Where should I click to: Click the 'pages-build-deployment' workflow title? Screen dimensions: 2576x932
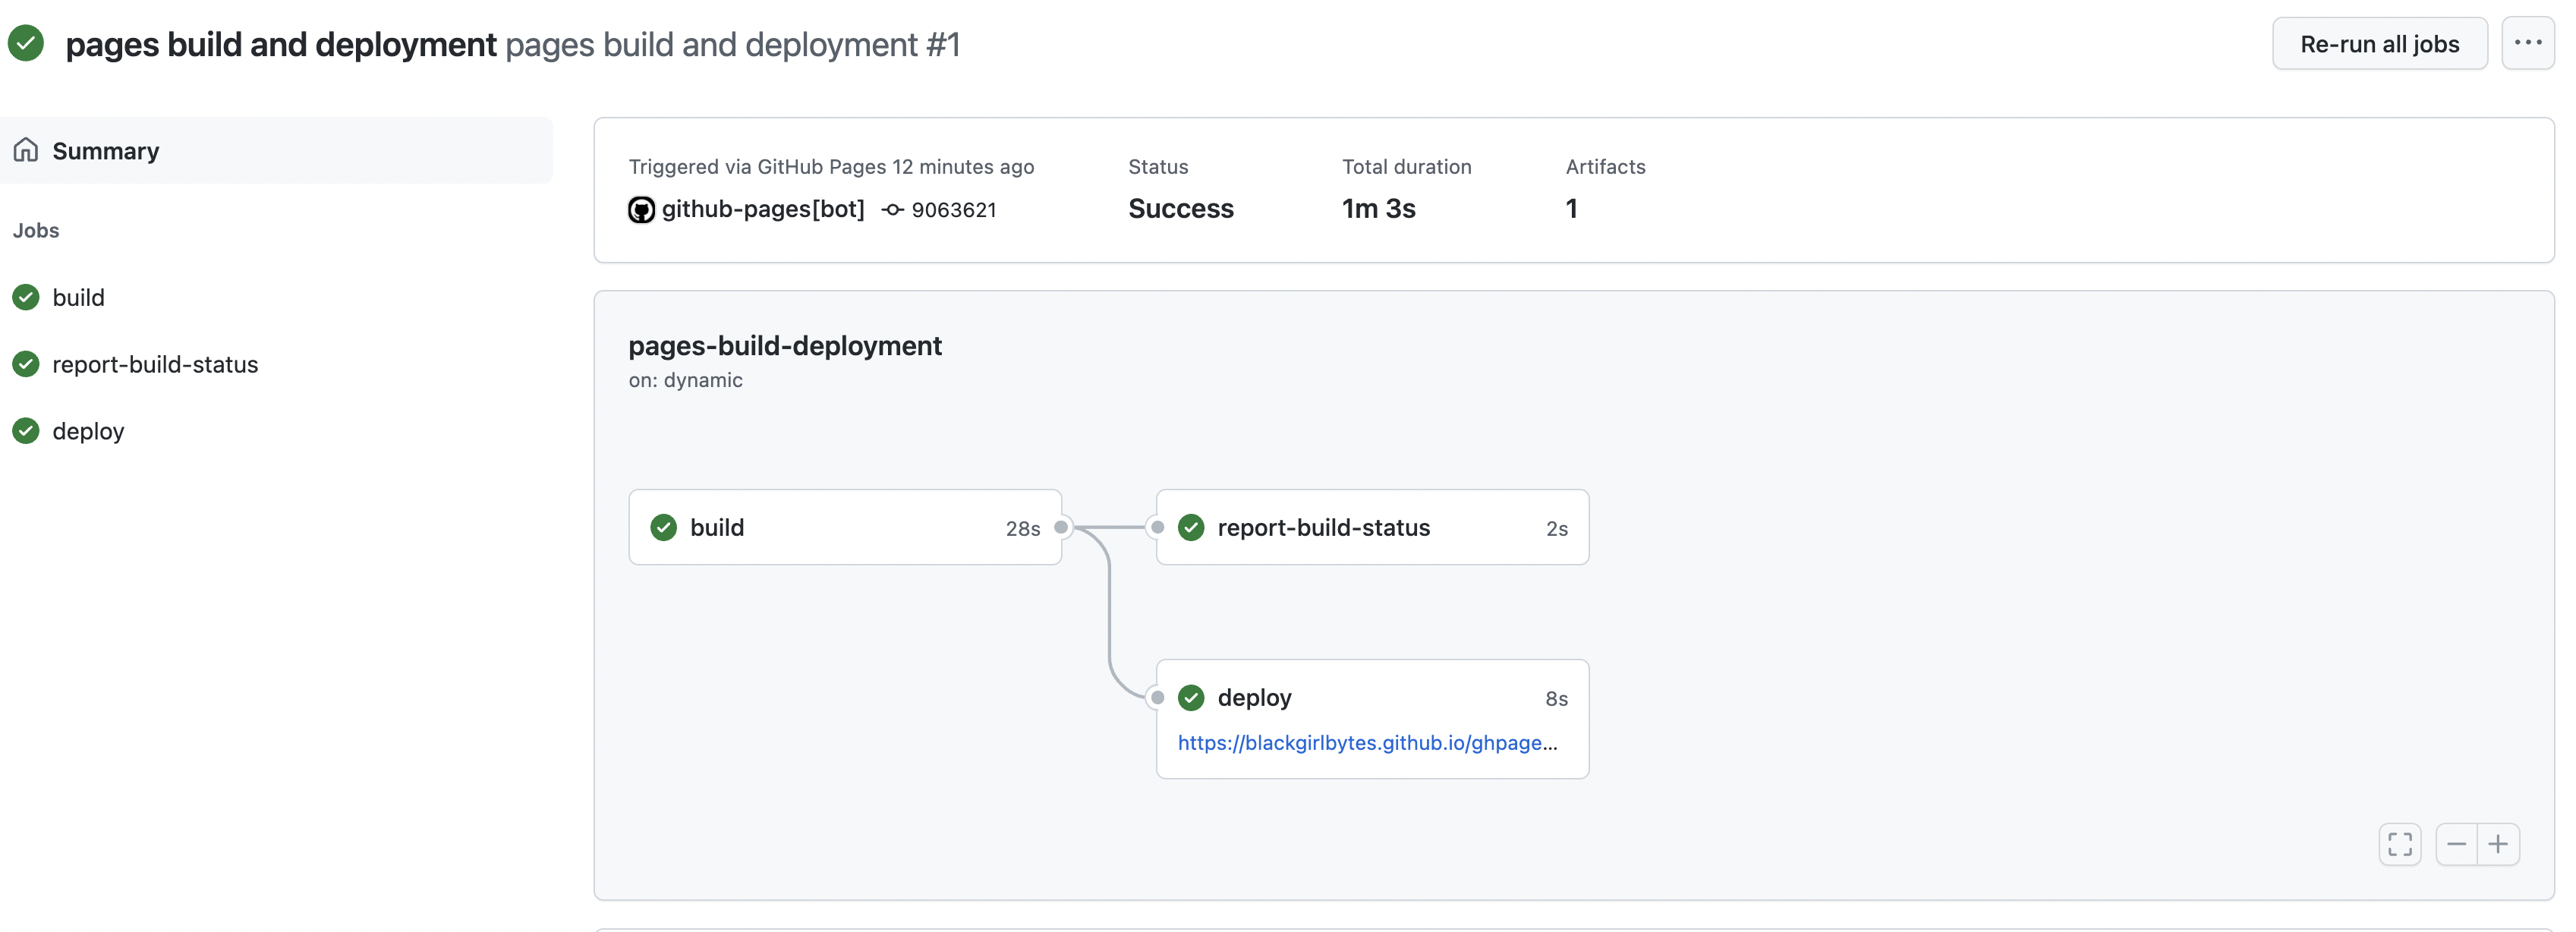point(785,345)
